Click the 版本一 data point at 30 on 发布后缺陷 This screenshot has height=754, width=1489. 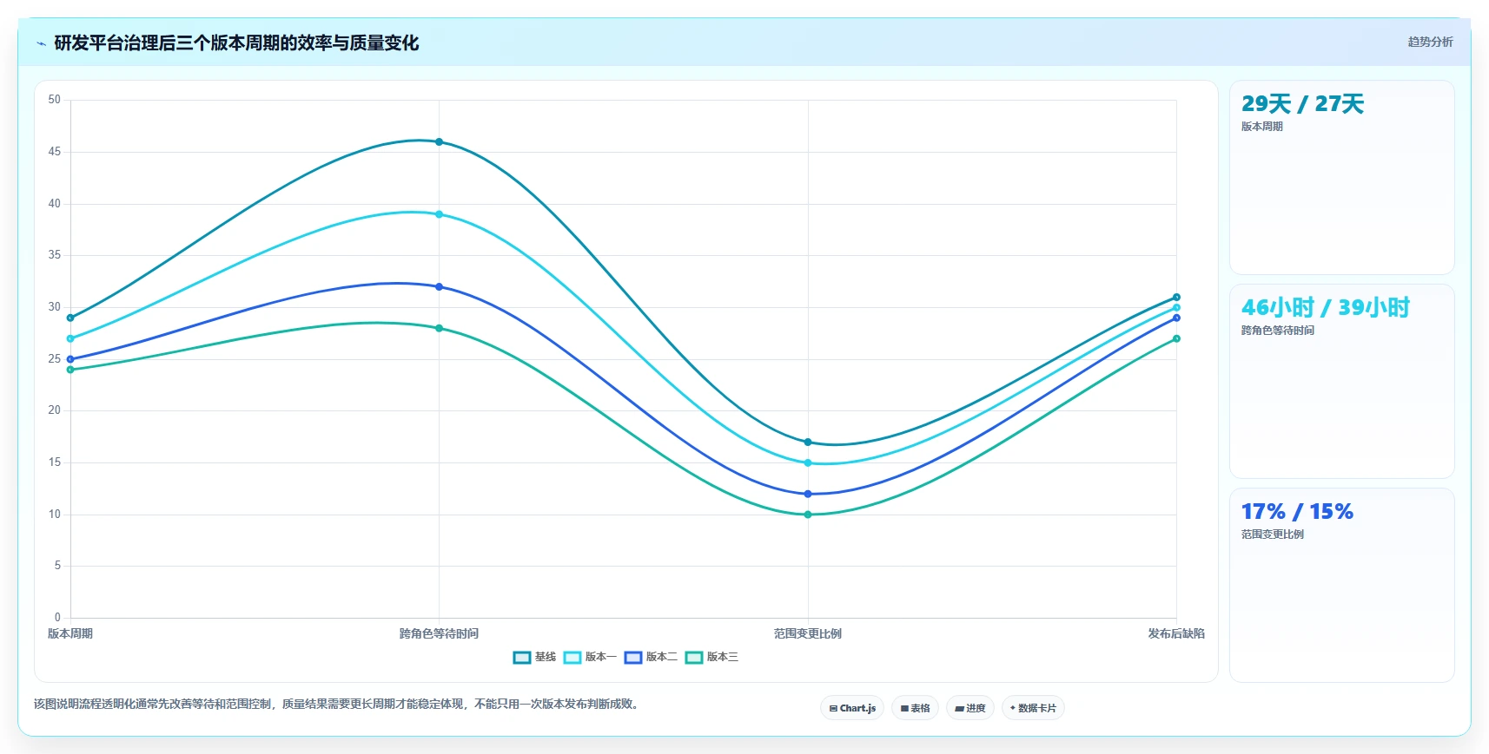tap(1176, 307)
